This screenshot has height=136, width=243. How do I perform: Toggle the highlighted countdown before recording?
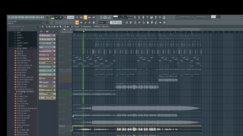coord(85,17)
